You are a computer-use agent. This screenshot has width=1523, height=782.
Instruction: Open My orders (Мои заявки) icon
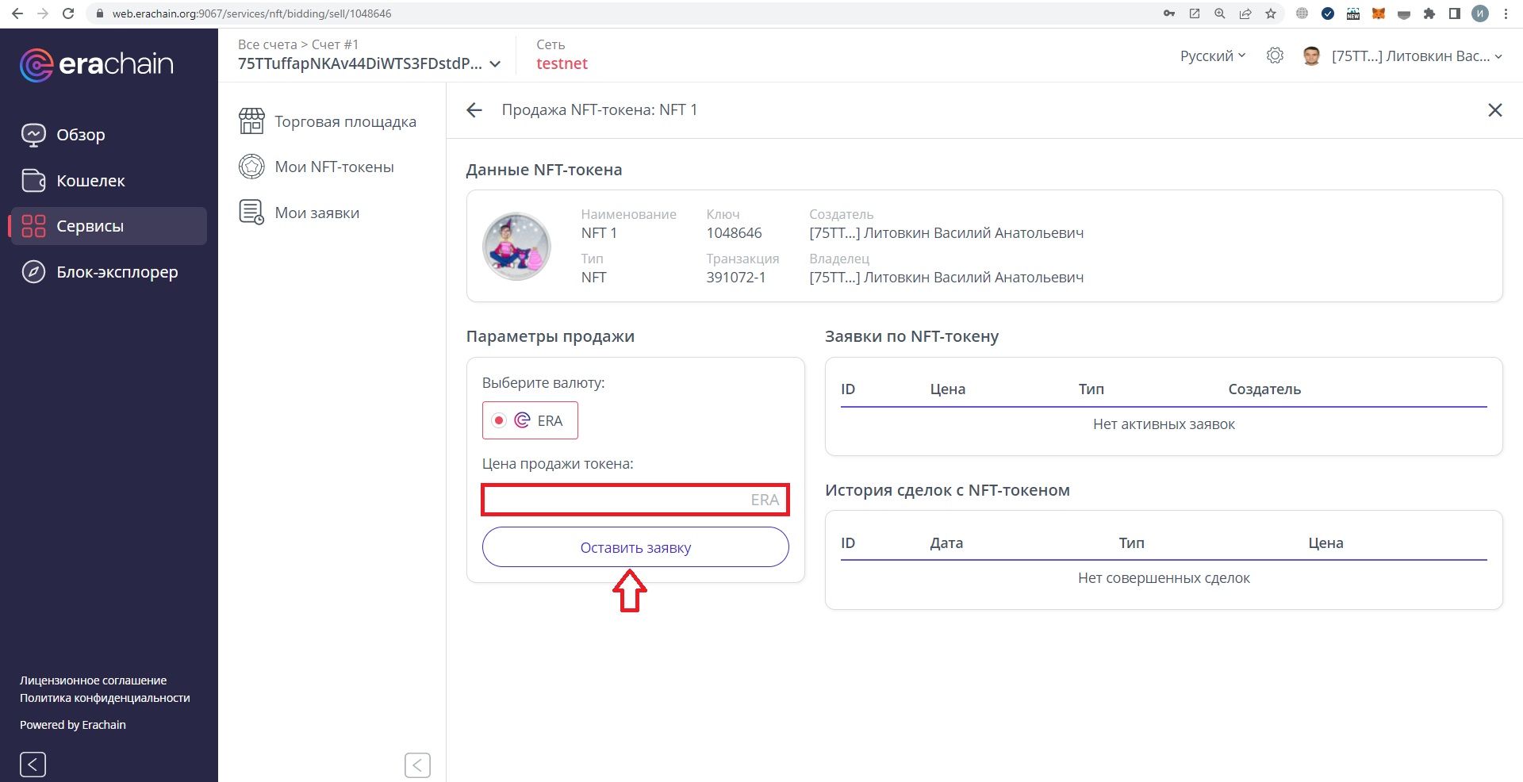coord(251,213)
